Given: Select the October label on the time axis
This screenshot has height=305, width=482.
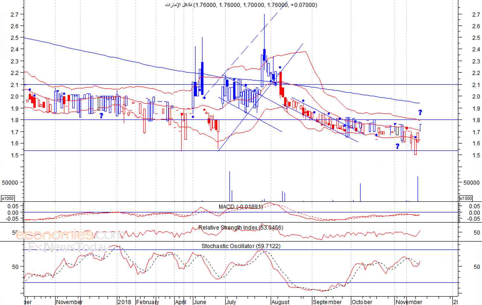Looking at the screenshot, I should coord(362,302).
